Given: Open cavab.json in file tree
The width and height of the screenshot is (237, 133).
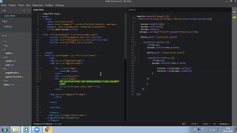Looking at the screenshot, I should (x=11, y=61).
